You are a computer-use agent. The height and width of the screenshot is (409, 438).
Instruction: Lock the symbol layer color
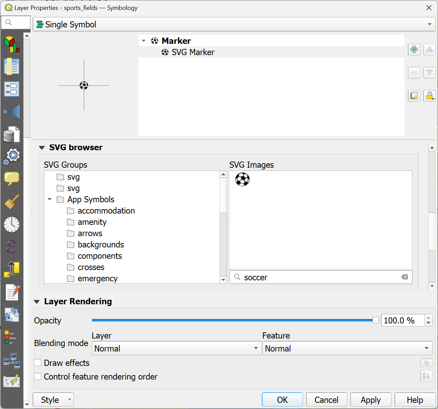(429, 96)
